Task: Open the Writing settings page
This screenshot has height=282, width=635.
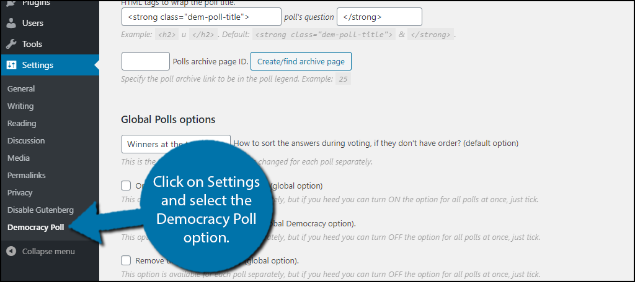Action: click(x=20, y=106)
